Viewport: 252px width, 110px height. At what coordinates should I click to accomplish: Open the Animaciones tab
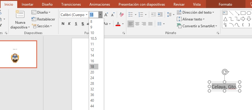coord(100,4)
